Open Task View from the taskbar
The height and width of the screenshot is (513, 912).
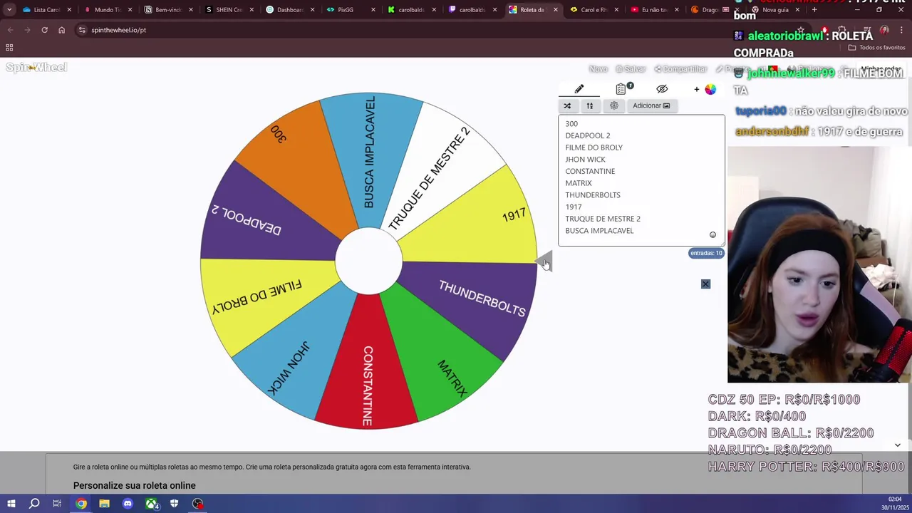[57, 504]
